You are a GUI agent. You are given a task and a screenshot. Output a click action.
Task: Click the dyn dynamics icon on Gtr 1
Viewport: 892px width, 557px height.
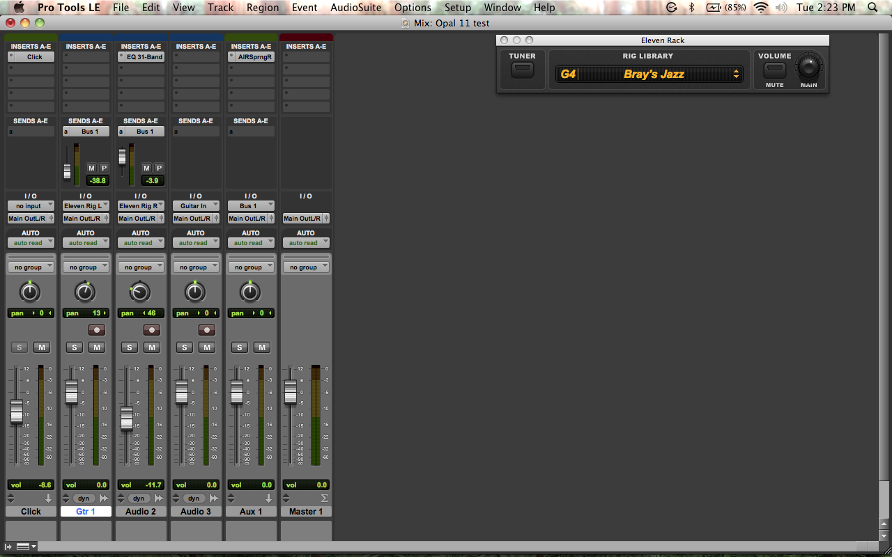(x=84, y=498)
